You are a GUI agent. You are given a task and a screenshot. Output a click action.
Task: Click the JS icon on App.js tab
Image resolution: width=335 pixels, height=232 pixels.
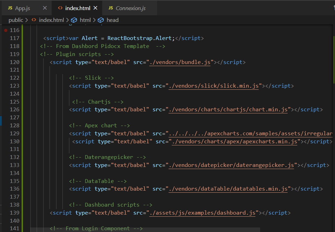(x=10, y=8)
